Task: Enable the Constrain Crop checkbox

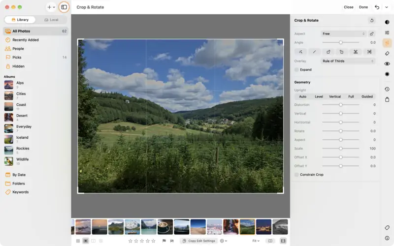Action: coord(297,175)
